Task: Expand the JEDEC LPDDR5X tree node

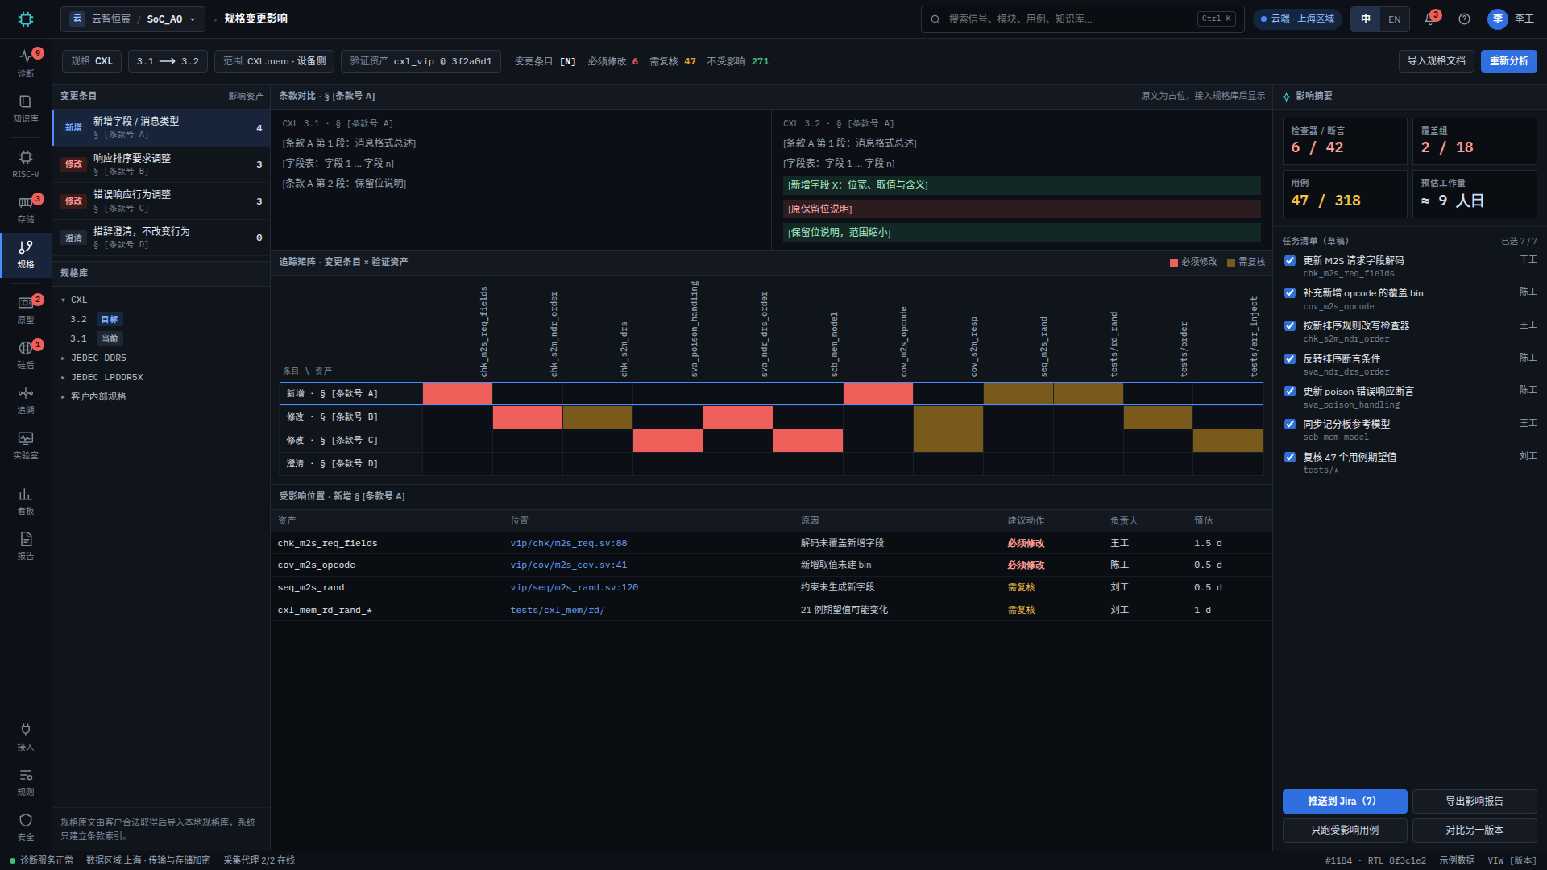Action: pyautogui.click(x=63, y=377)
